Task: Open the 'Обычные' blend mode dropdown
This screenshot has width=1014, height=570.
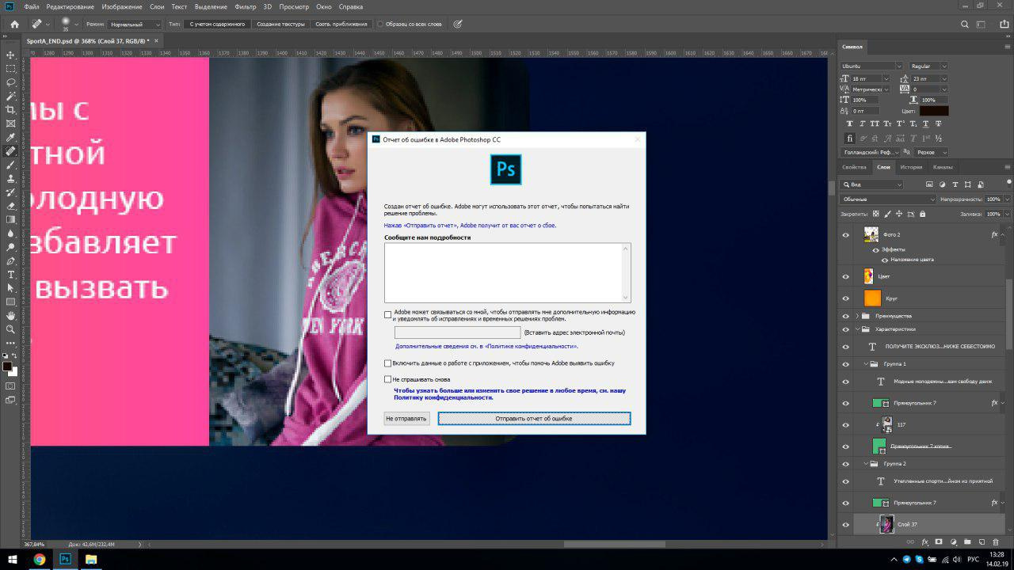Action: point(888,199)
